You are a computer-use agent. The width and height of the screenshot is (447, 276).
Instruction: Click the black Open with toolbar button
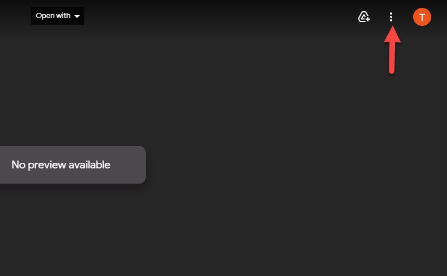(x=57, y=16)
